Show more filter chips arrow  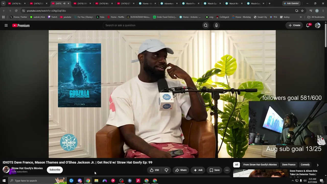coord(318,165)
